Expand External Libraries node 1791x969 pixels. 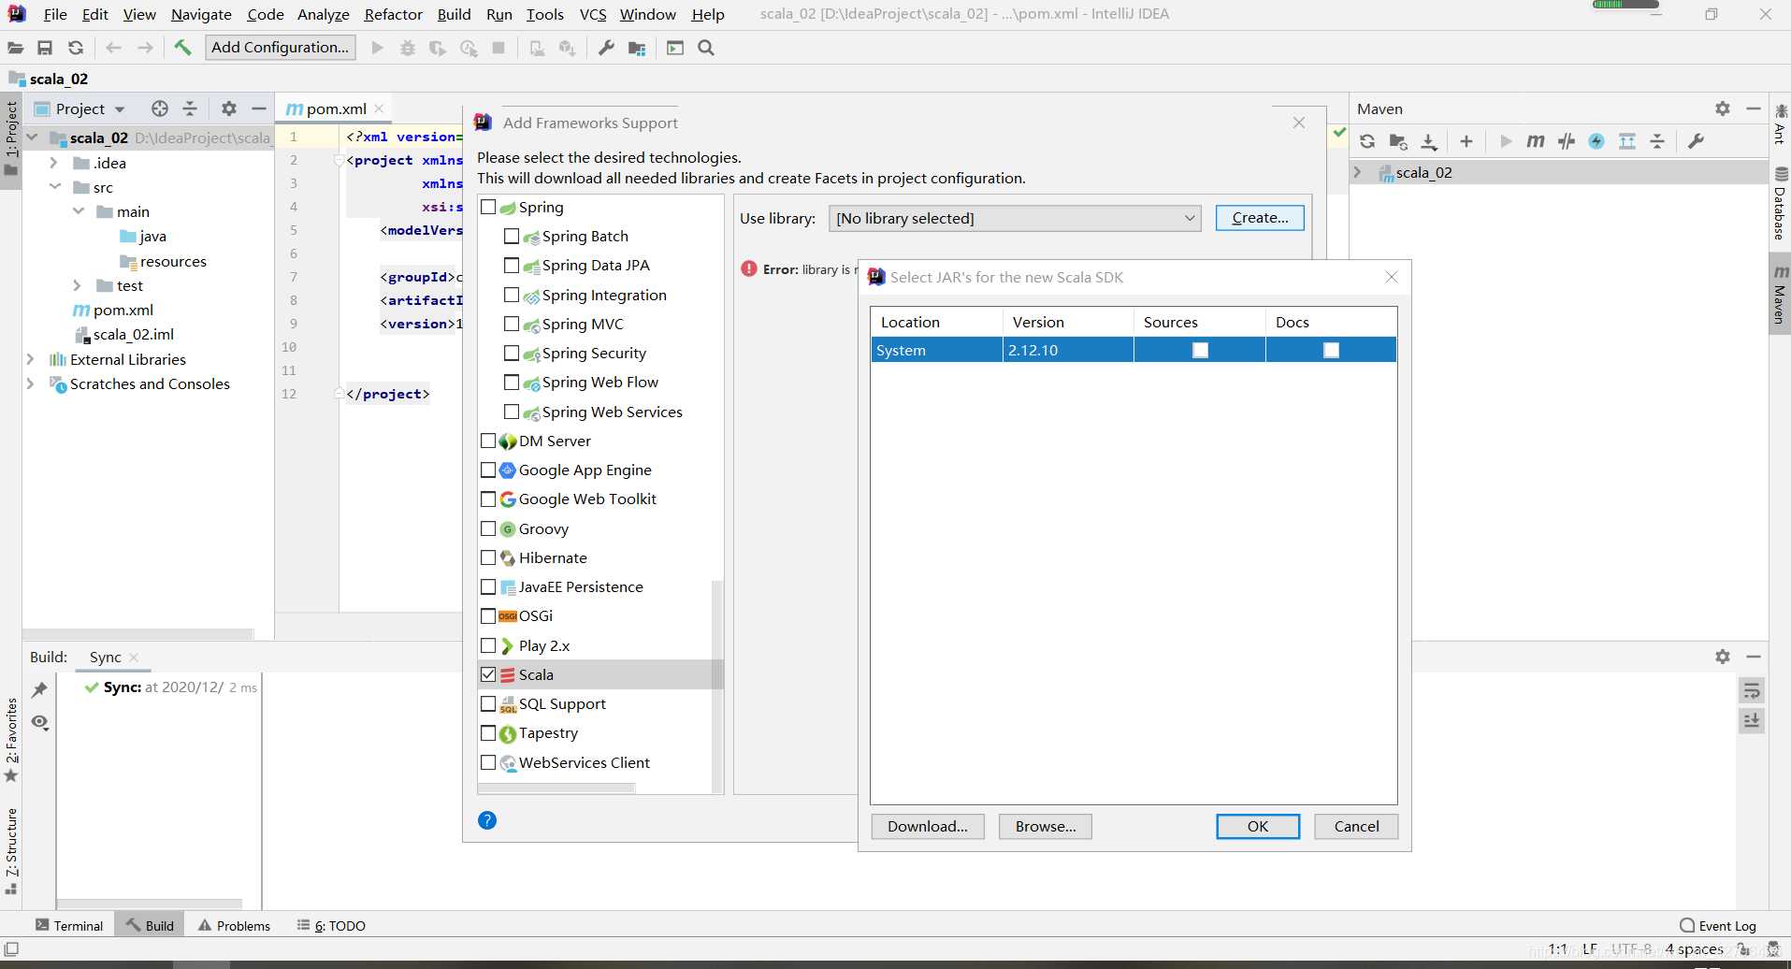pos(30,359)
